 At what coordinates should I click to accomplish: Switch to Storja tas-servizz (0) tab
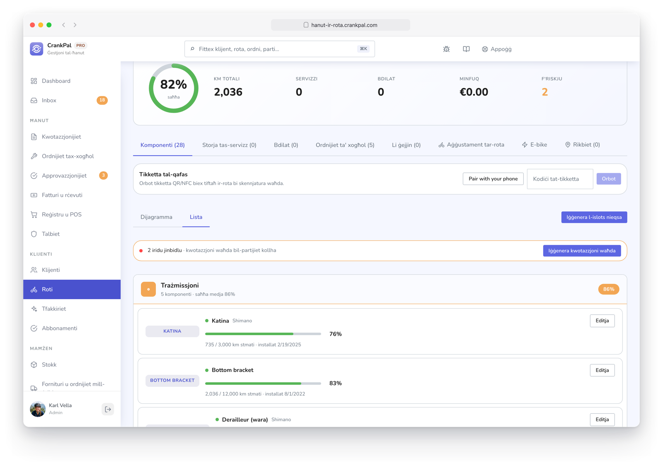229,145
